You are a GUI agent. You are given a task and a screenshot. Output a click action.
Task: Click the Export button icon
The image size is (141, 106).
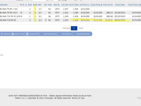coord(2,34)
